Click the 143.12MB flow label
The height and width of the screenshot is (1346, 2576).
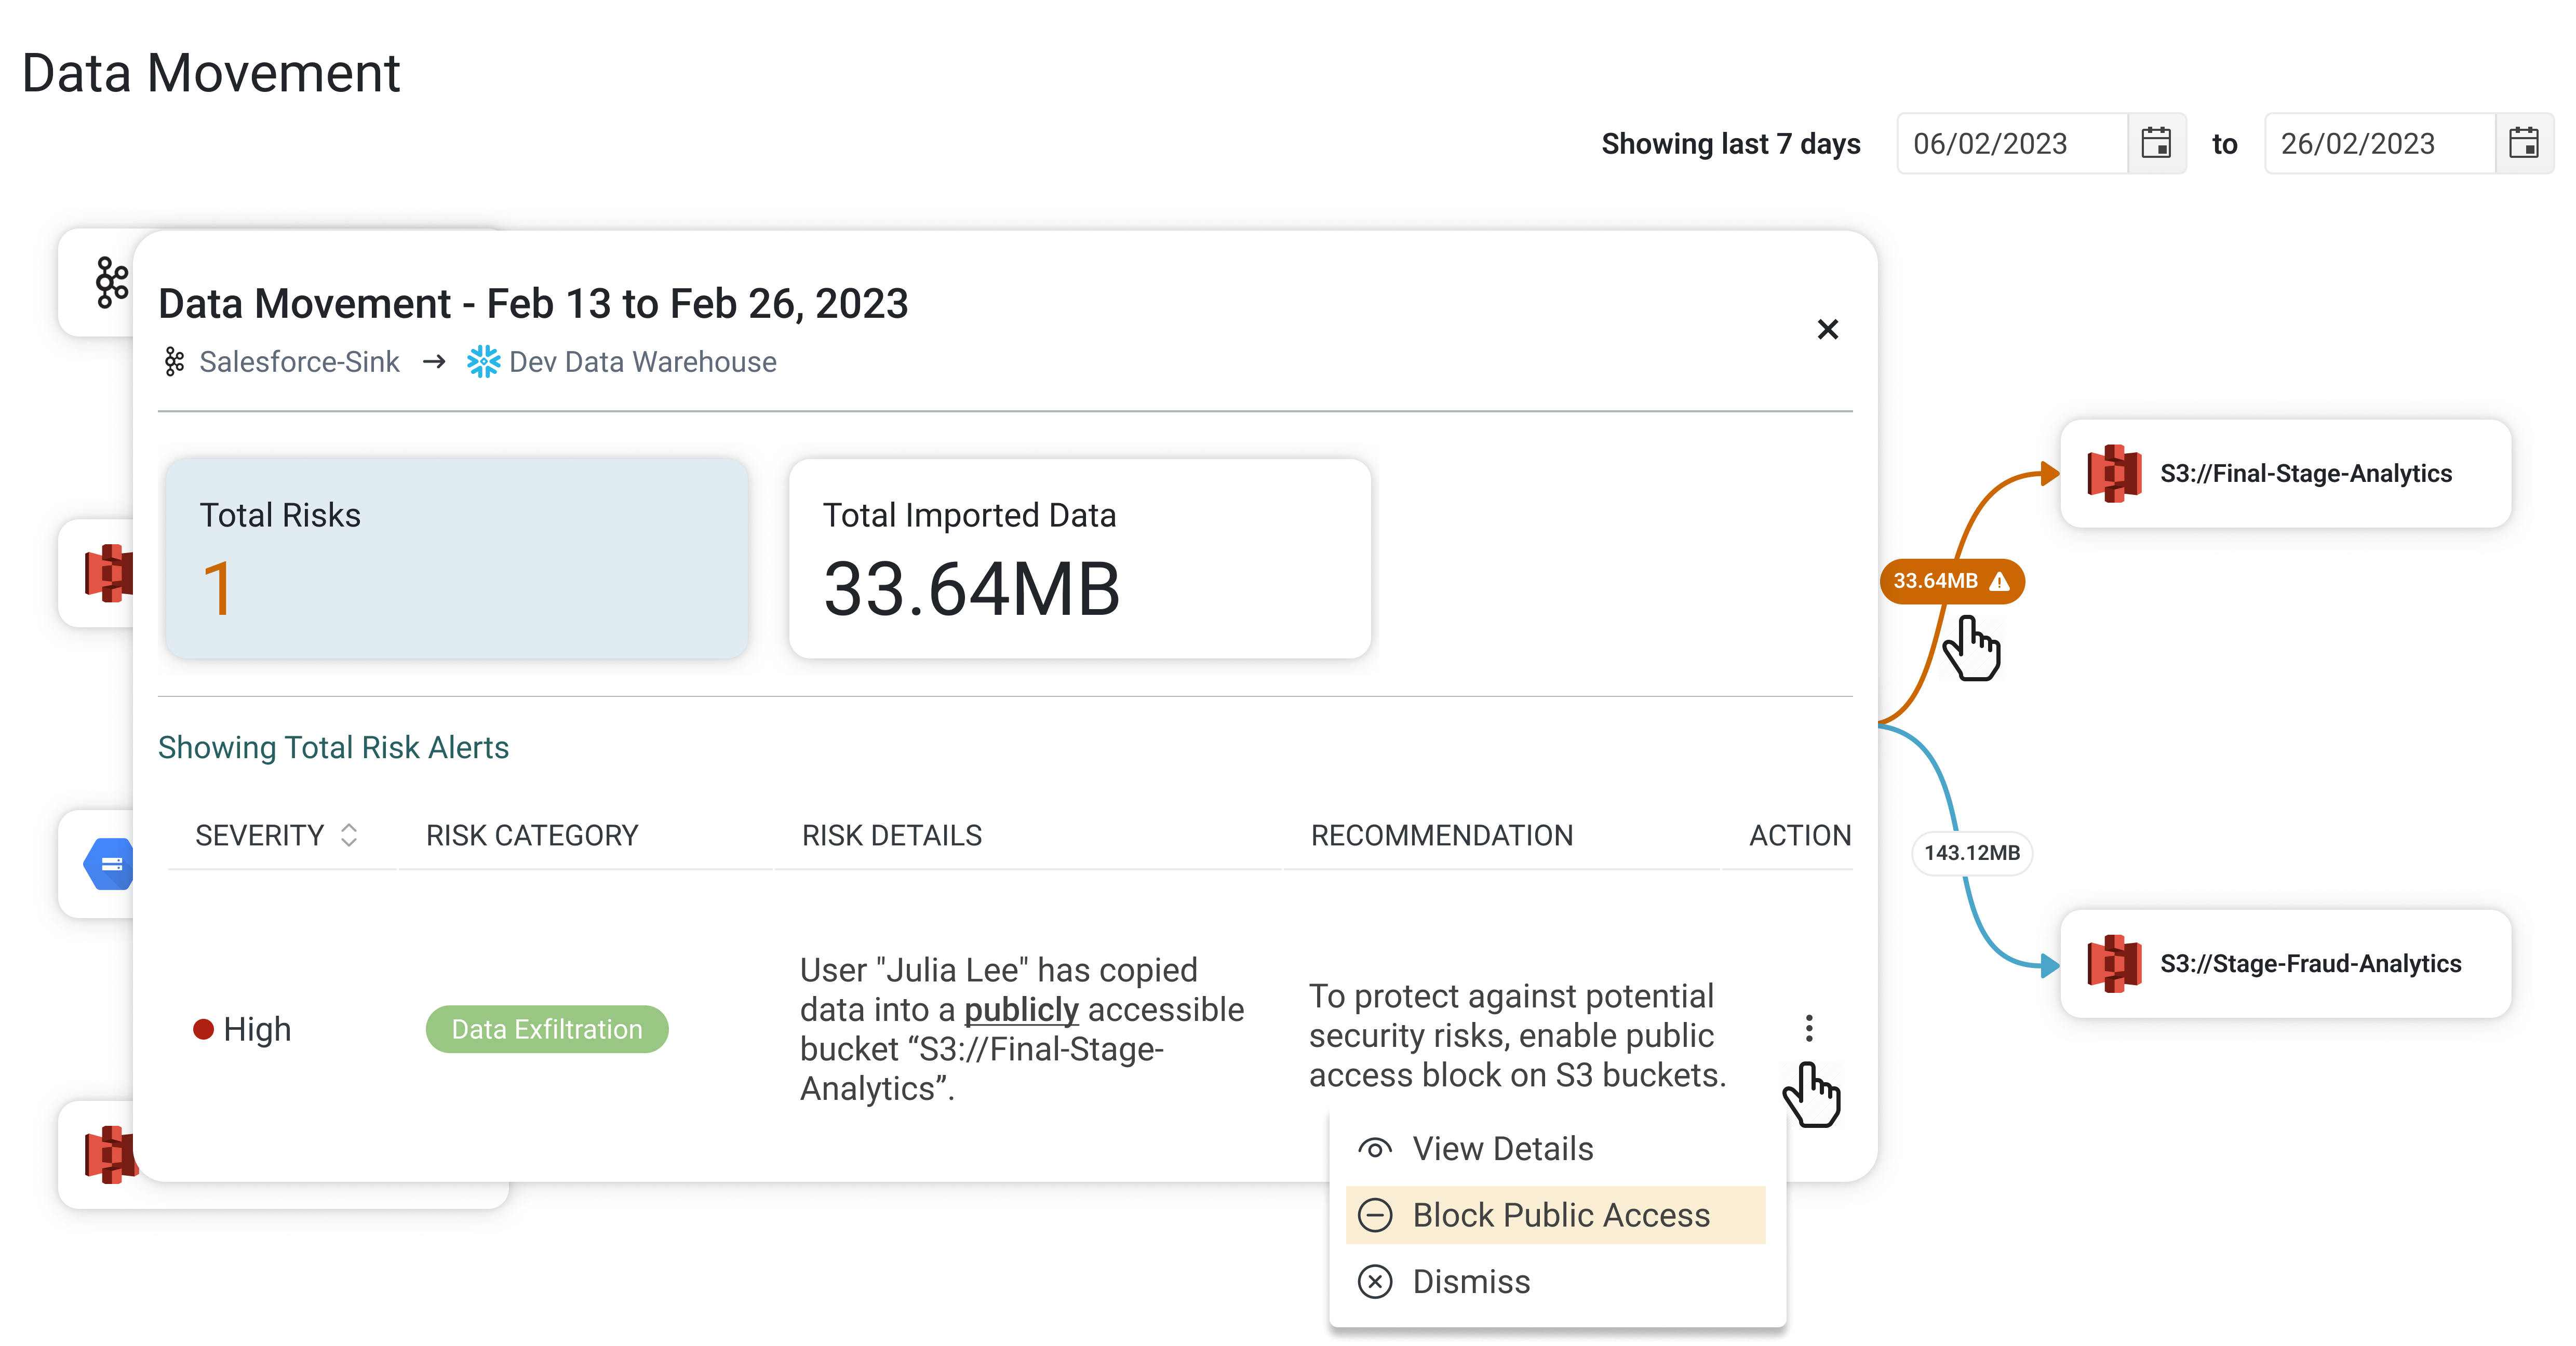[1972, 853]
